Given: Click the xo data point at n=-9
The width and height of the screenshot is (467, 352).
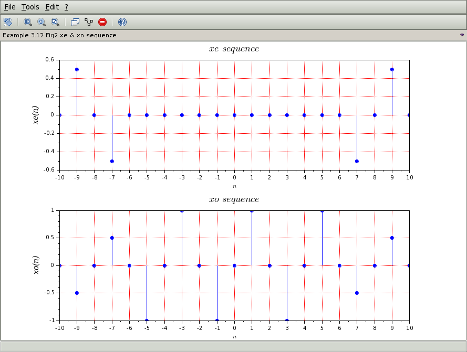Looking at the screenshot, I should tap(77, 293).
